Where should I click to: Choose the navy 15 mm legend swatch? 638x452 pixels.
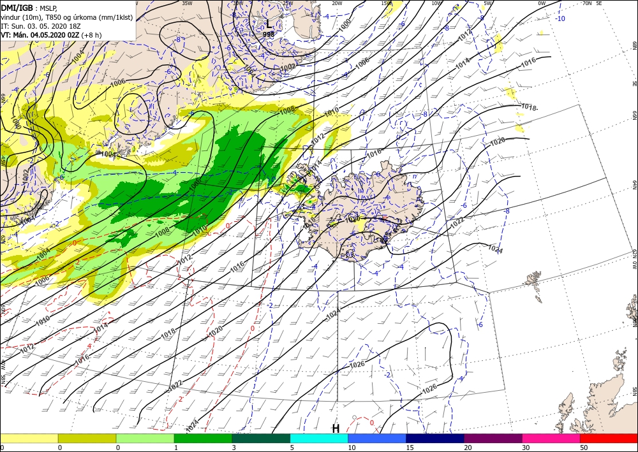(x=435, y=438)
